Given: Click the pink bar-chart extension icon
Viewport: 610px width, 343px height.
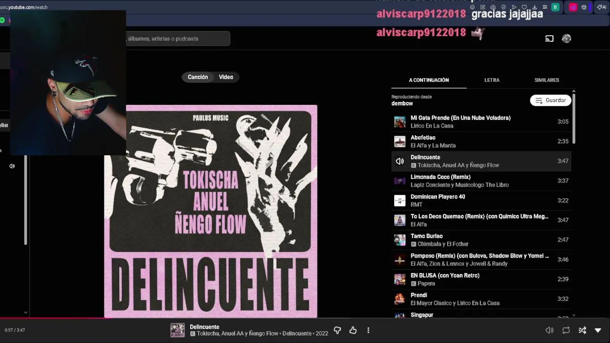Looking at the screenshot, I should (x=573, y=7).
